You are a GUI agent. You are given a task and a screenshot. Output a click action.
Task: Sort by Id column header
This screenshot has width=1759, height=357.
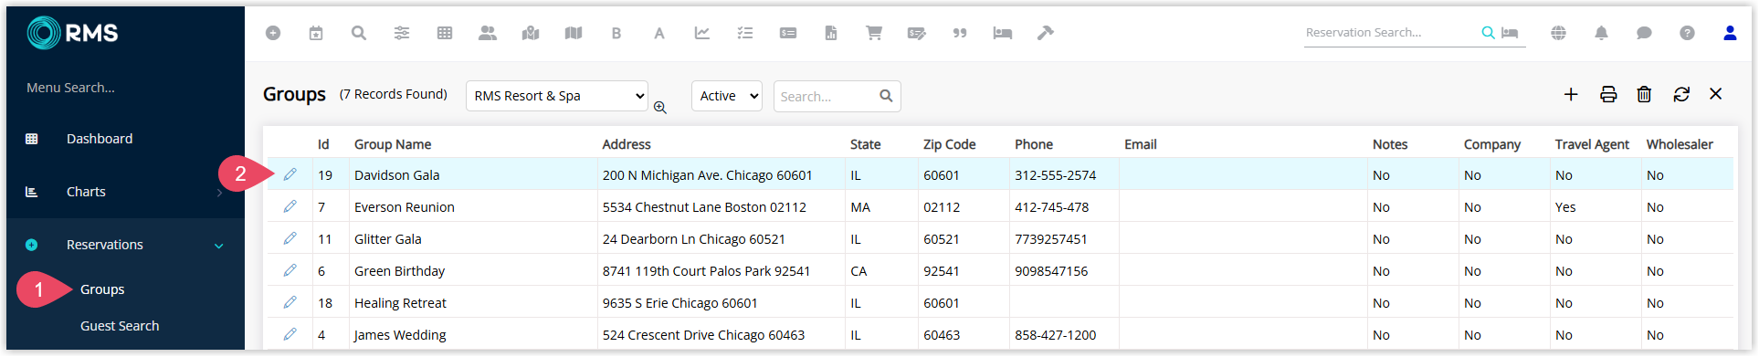coord(323,144)
